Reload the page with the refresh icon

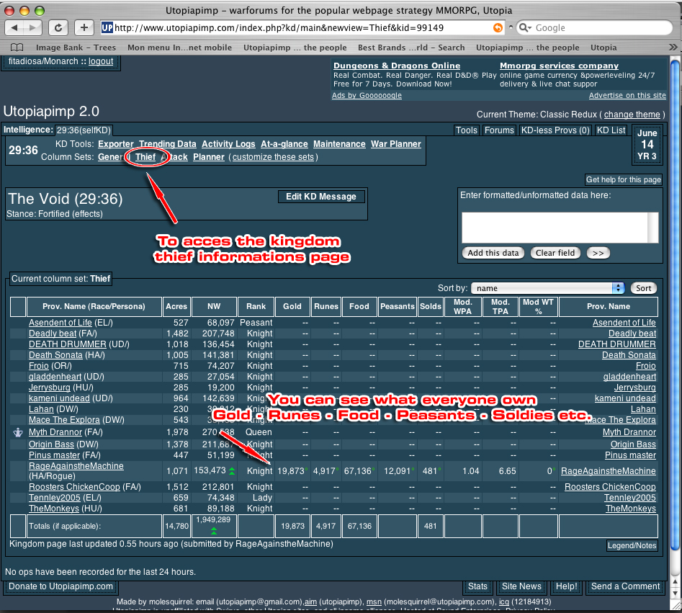pyautogui.click(x=59, y=27)
